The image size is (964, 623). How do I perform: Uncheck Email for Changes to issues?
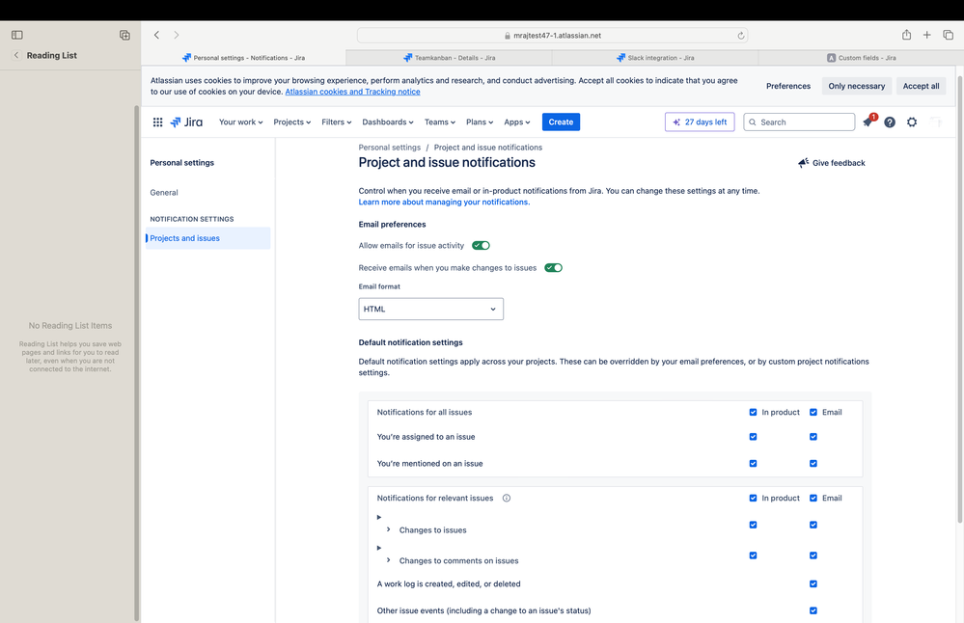(x=813, y=525)
